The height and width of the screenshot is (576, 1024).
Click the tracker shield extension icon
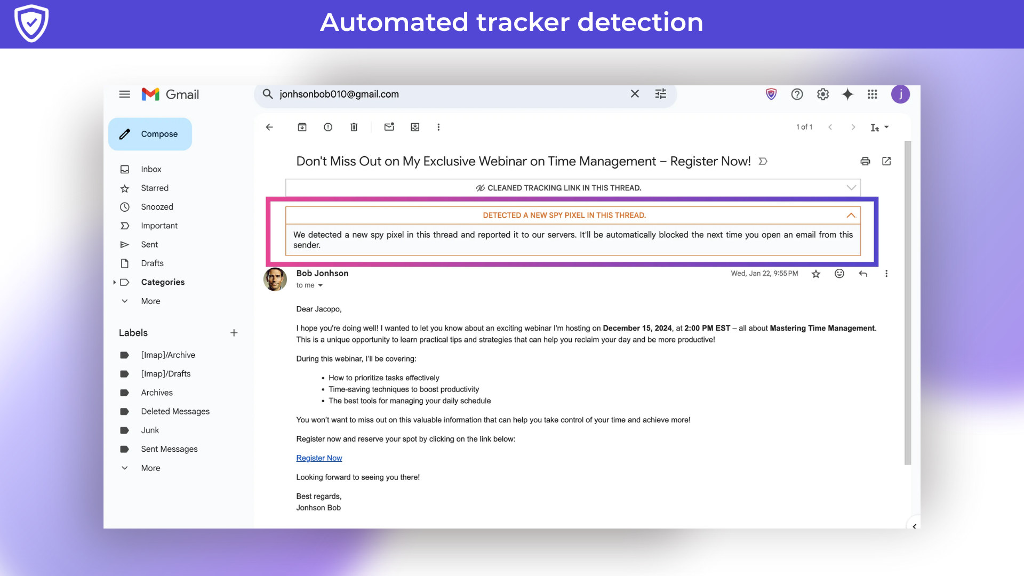(x=771, y=94)
